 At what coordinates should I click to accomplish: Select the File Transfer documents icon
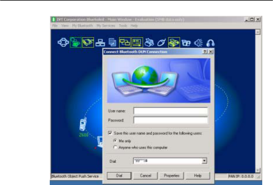(x=112, y=42)
